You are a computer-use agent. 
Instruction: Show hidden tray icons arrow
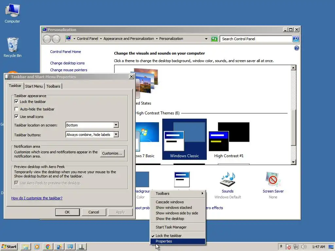click(x=281, y=246)
